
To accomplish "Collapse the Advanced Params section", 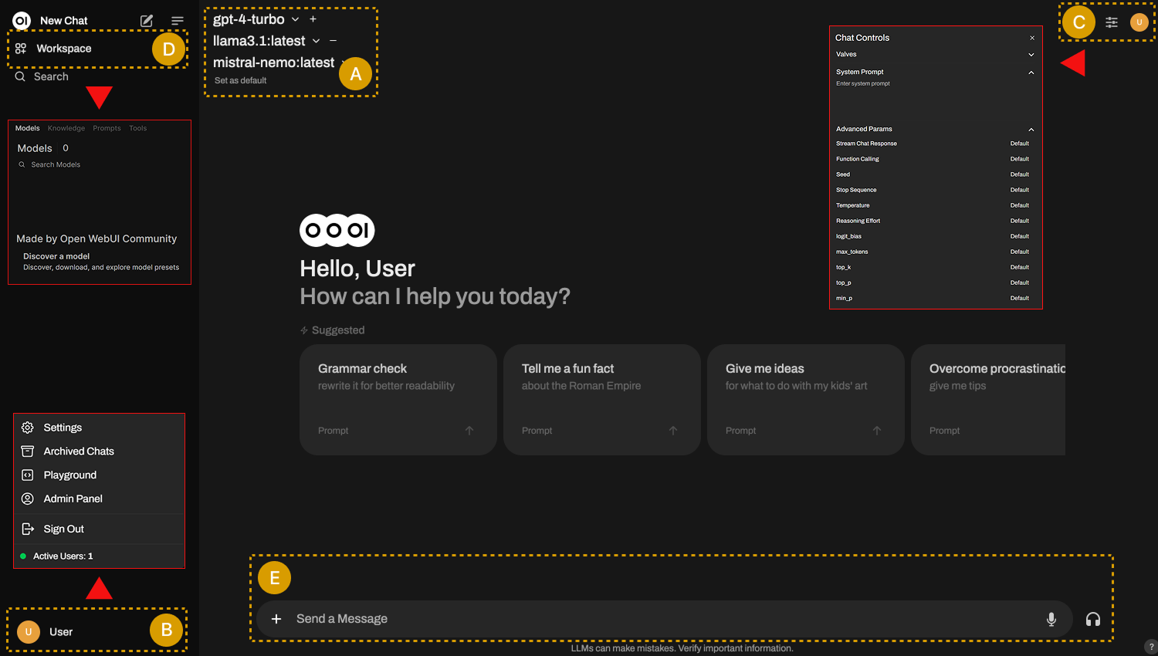I will (x=1031, y=130).
